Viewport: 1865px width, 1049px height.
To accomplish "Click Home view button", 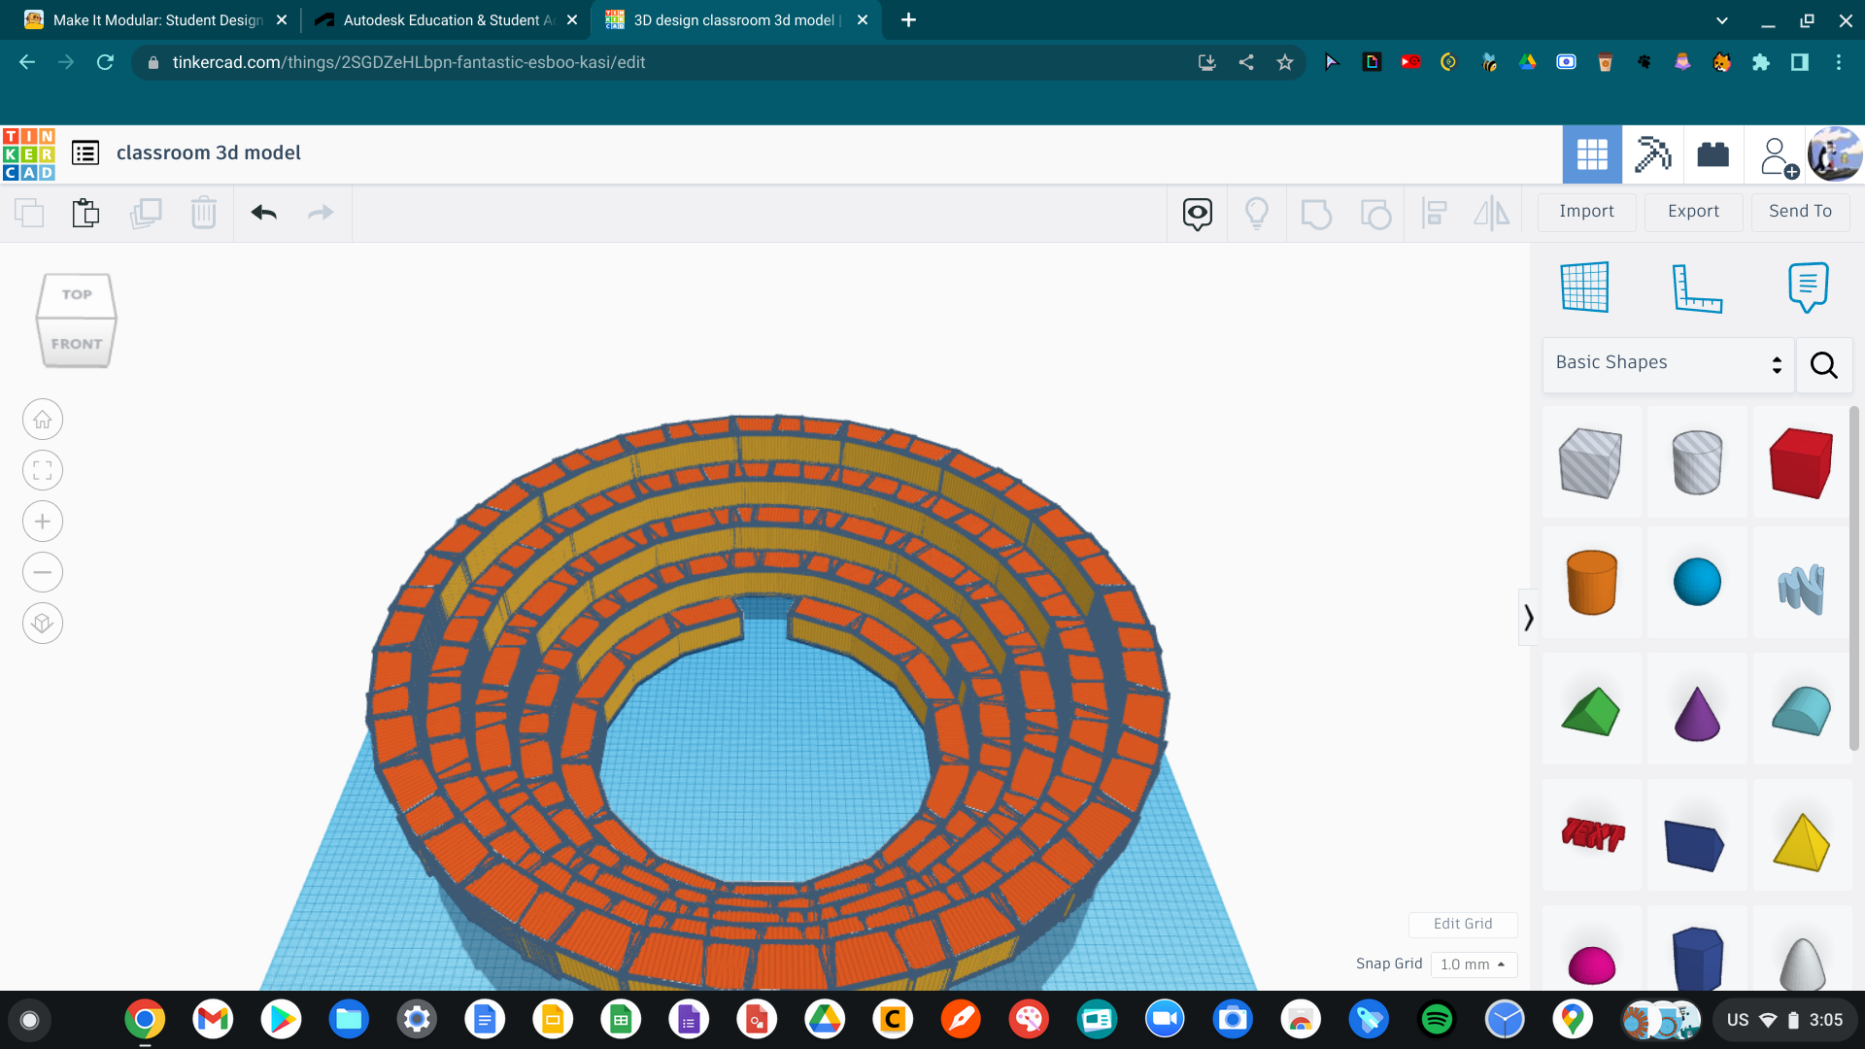I will tap(43, 420).
